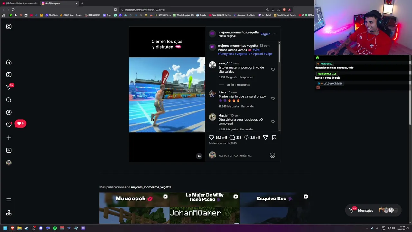Like the comment by sons_0
The width and height of the screenshot is (412, 232).
273,69
